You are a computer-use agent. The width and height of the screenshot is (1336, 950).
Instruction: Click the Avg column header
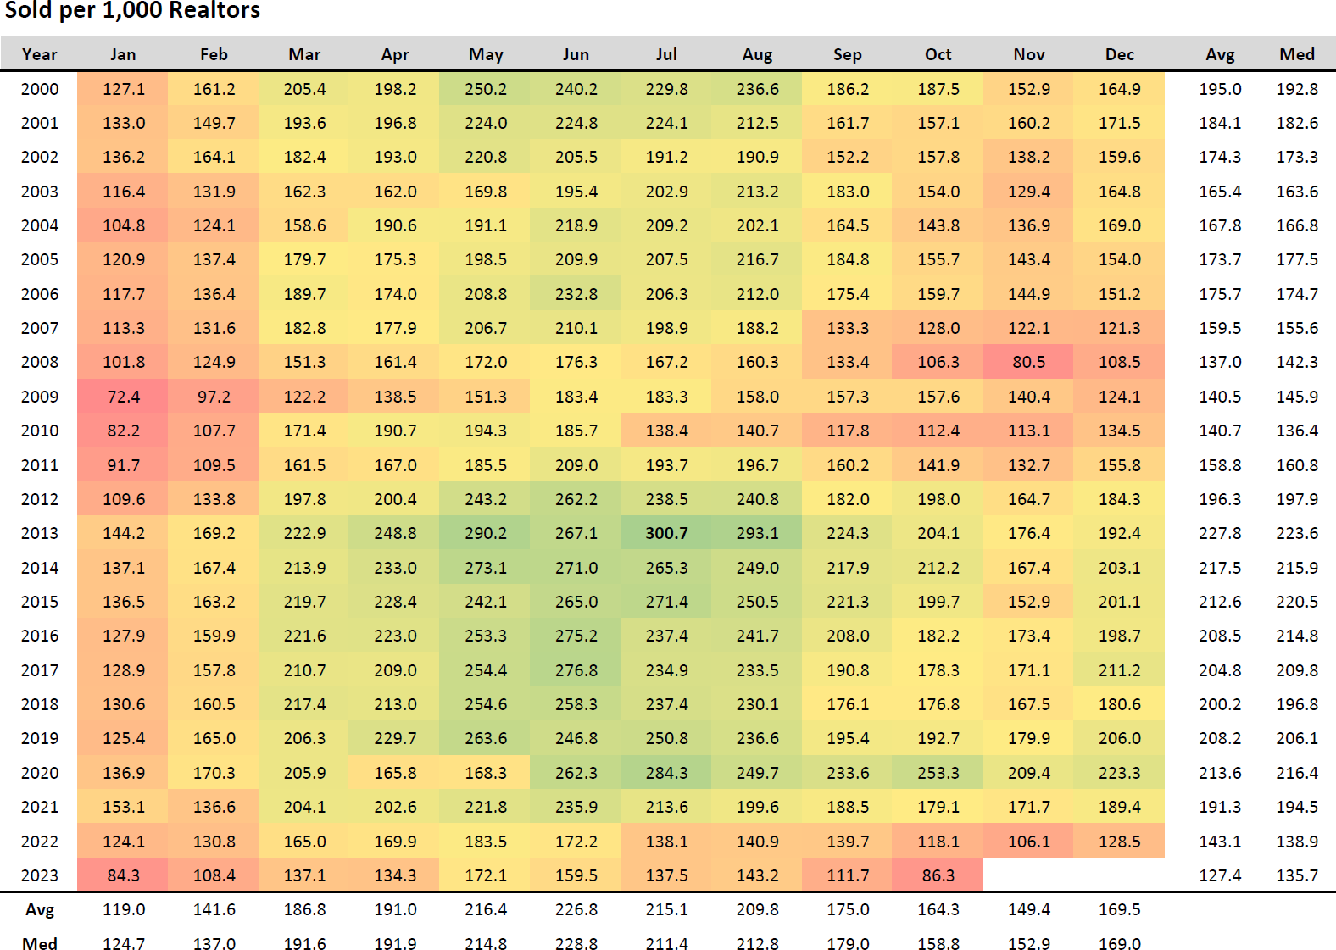tap(1220, 54)
